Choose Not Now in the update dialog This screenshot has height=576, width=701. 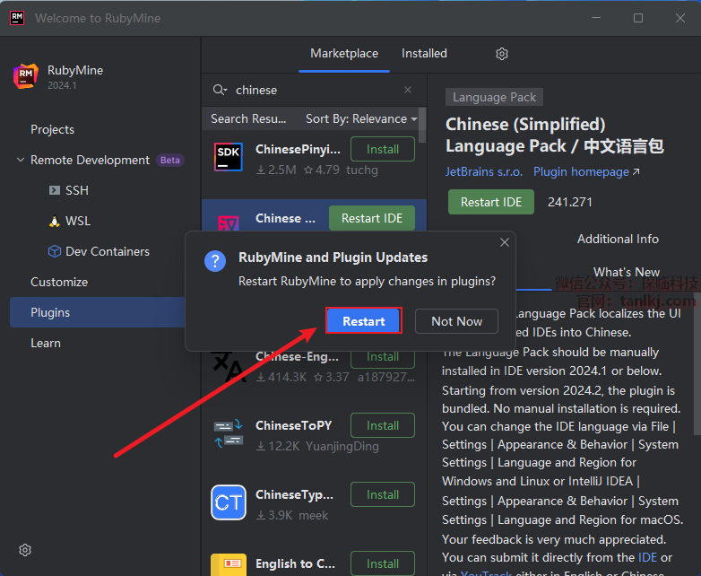[456, 321]
